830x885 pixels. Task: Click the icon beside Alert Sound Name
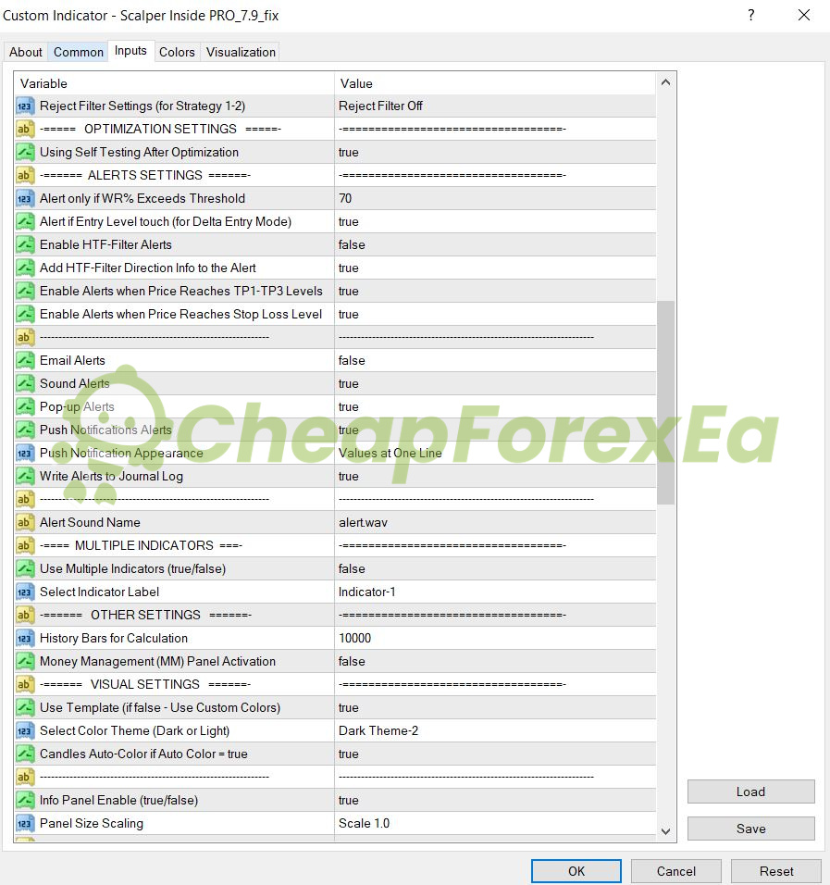(24, 523)
